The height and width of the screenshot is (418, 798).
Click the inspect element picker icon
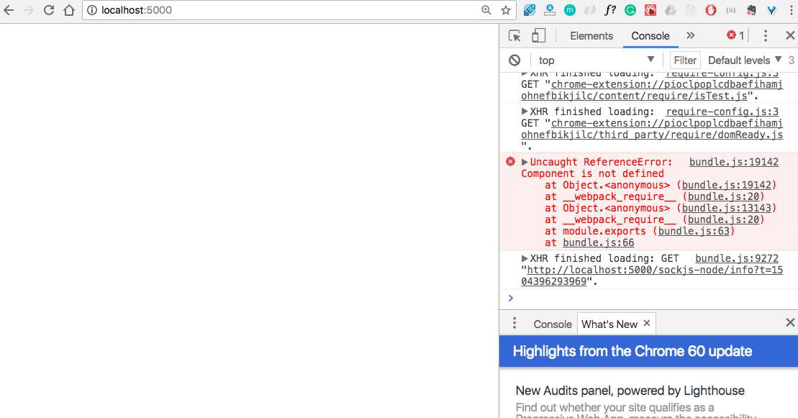(514, 36)
